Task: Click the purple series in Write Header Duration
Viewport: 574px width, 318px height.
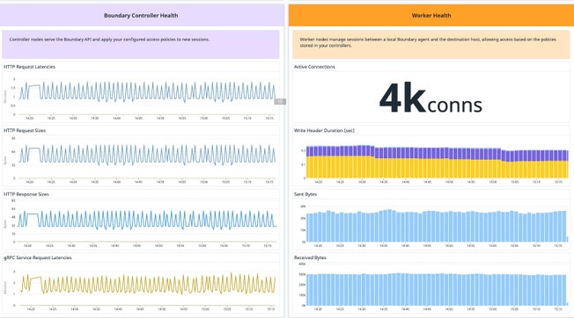Action: click(x=437, y=153)
